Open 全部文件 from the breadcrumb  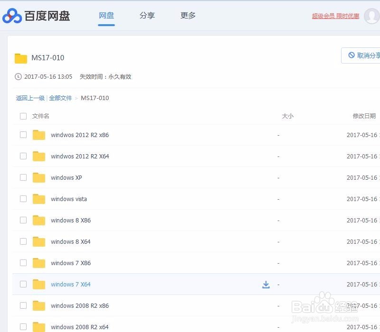coord(60,98)
